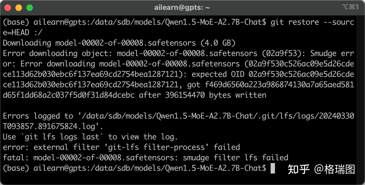Viewport: 365px width, 185px height.
Task: Click the blinking block cursor at the prompt
Action: 273,168
